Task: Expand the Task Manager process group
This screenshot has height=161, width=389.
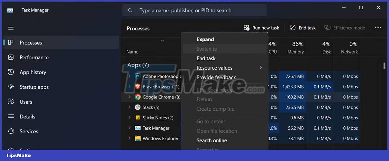Action: 129,128
